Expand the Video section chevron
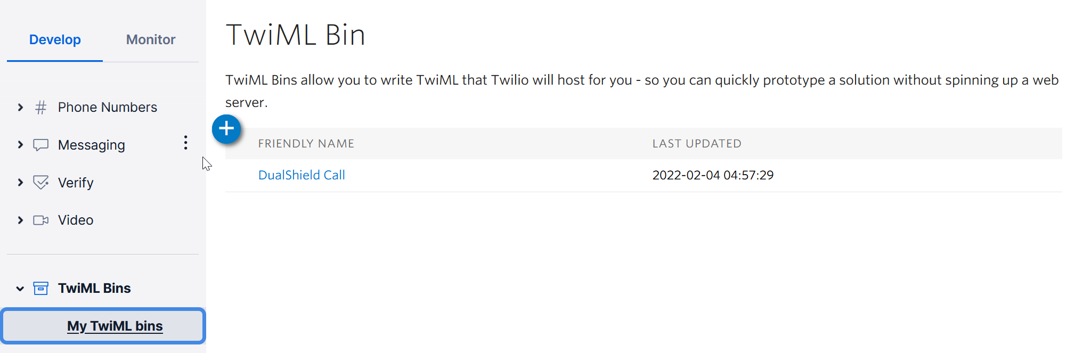This screenshot has width=1083, height=353. pyautogui.click(x=20, y=220)
